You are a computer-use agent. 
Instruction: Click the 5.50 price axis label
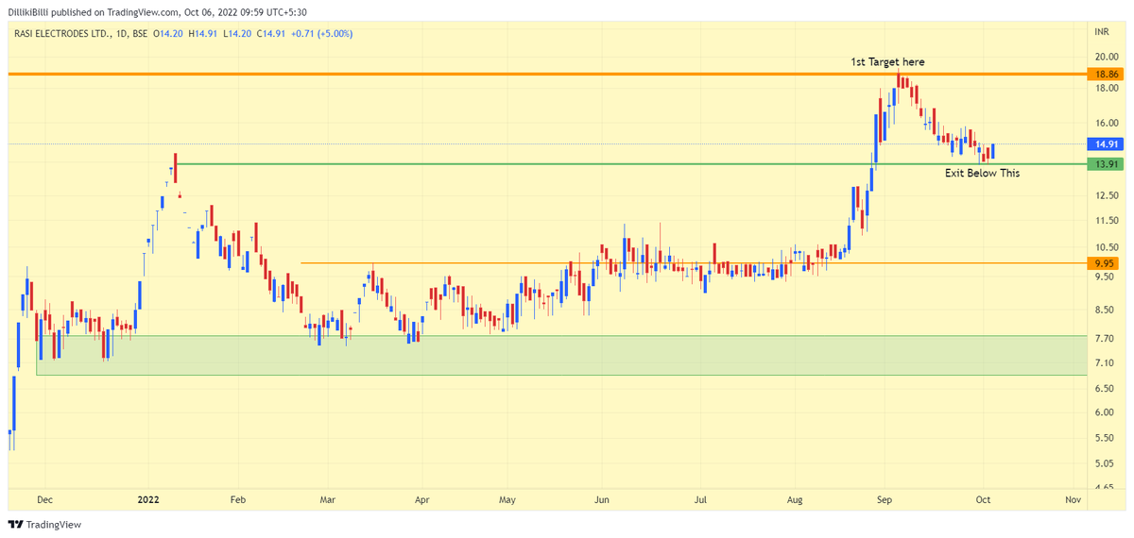tap(1105, 439)
